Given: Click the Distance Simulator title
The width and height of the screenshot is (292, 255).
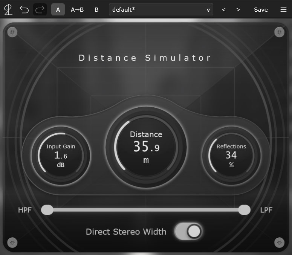Looking at the screenshot, I should 145,58.
